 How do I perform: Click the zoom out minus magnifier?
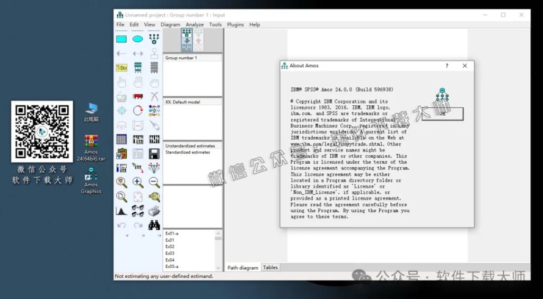coord(154,183)
